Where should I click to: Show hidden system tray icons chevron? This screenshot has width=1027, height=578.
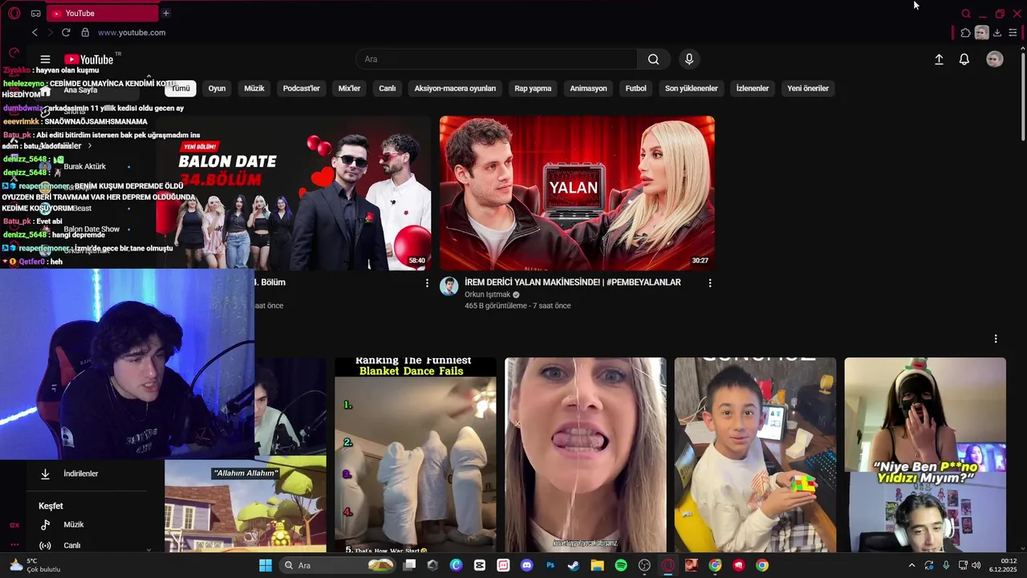[x=911, y=565]
